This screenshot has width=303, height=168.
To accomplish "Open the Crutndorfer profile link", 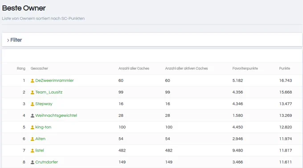I will [x=47, y=162].
